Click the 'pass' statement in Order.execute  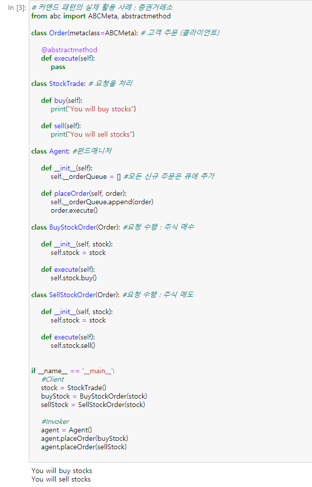coord(58,67)
